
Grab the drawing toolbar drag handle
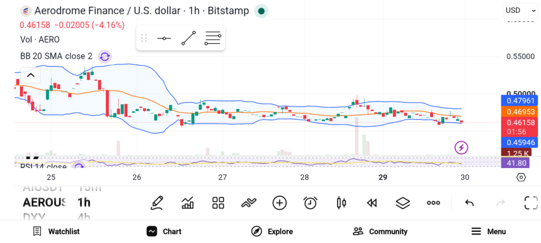point(144,38)
